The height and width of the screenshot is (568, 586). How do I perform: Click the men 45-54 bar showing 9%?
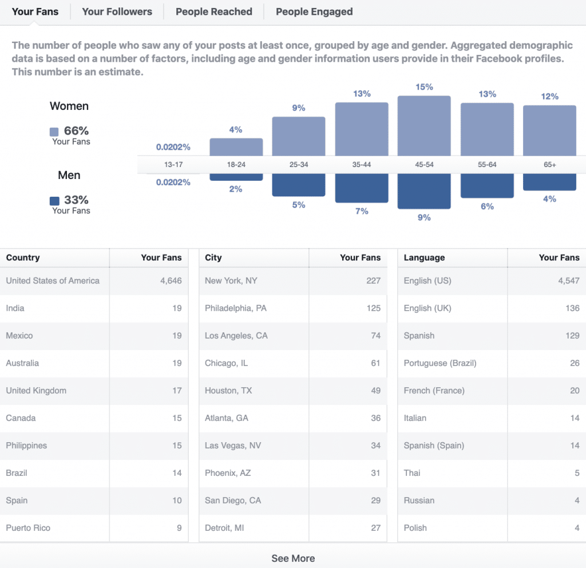point(424,191)
